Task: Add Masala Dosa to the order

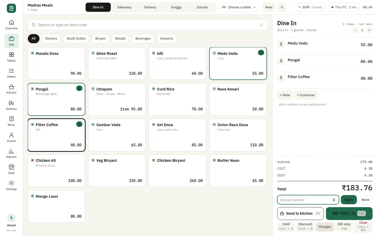Action: click(56, 63)
